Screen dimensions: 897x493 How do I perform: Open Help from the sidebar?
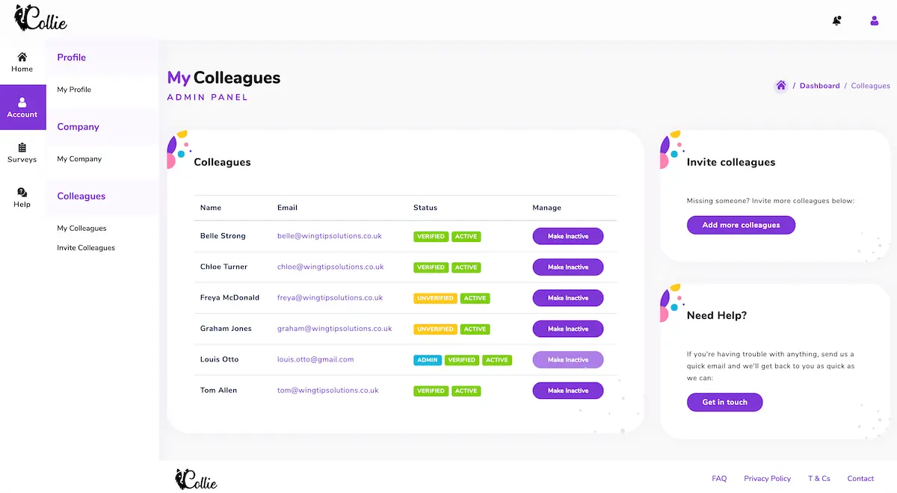coord(22,197)
